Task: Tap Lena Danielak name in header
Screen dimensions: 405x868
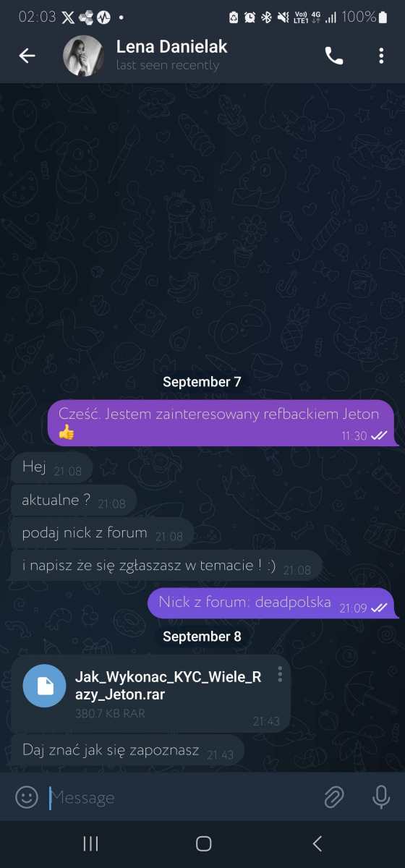Action: click(172, 47)
